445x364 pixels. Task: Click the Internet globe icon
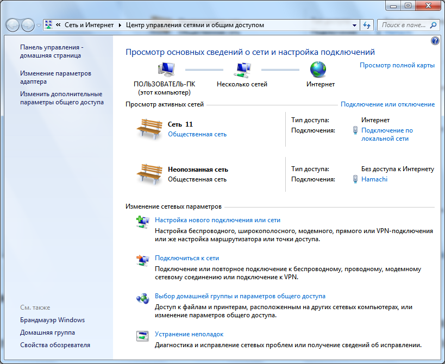[318, 69]
